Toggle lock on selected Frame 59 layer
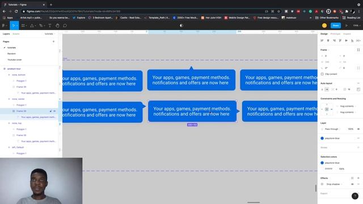This screenshot has height=204, width=363. tap(50, 111)
